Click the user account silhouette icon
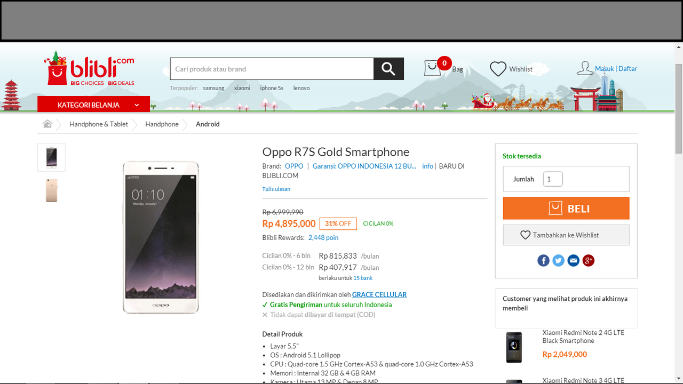This screenshot has width=683, height=384. pos(584,68)
